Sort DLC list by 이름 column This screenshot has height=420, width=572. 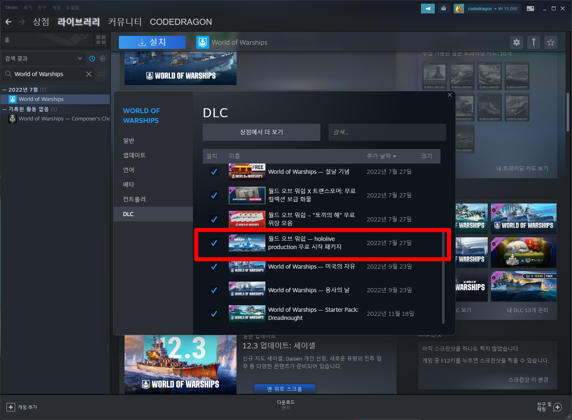click(x=234, y=156)
